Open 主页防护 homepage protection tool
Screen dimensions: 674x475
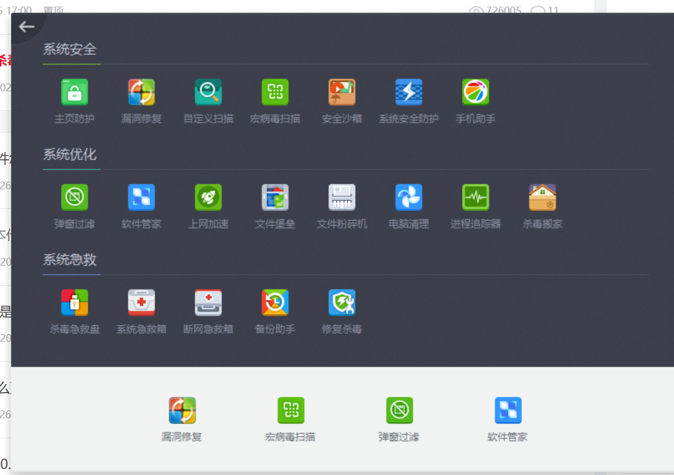click(x=75, y=92)
